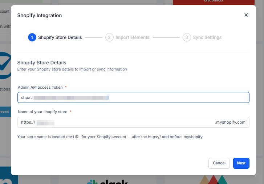Viewport: 264px width, 184px height.
Task: Click the Admin API access Token label
Action: [40, 87]
